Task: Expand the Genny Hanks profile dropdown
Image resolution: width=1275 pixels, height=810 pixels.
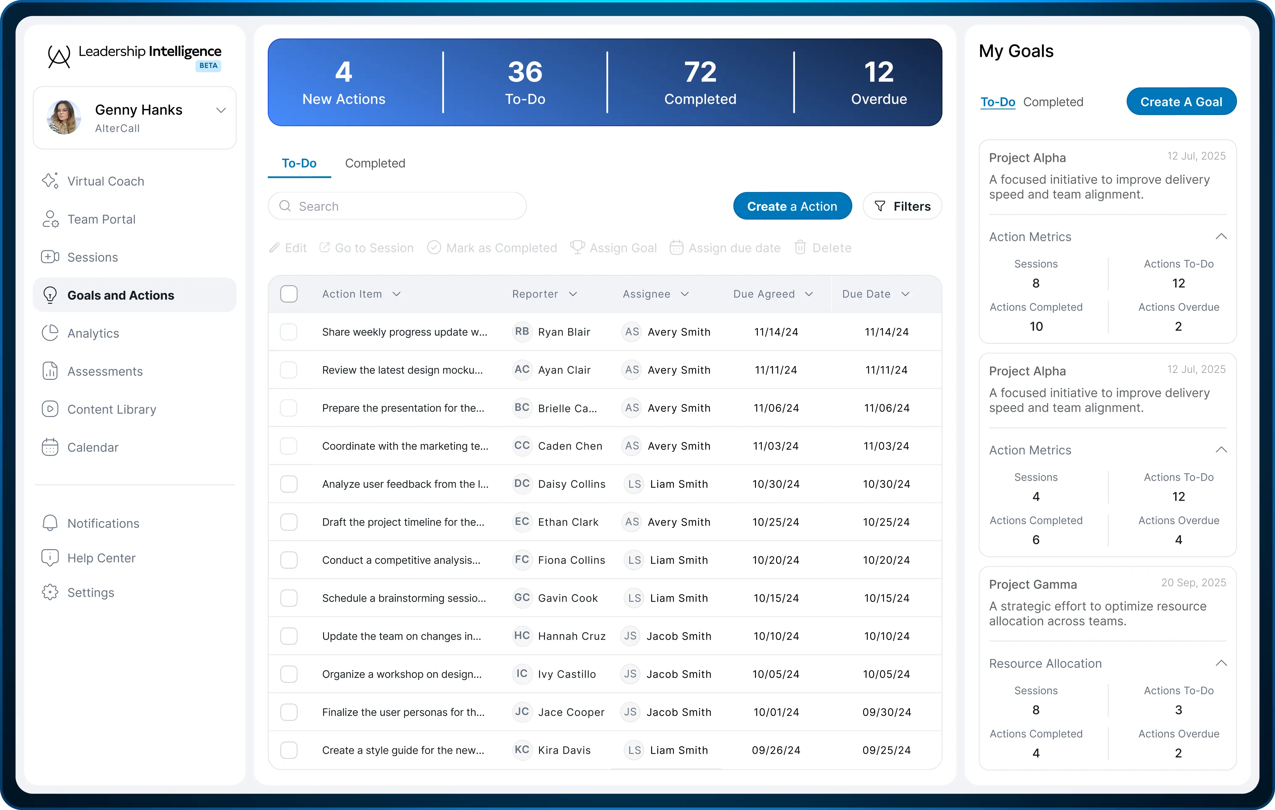Action: (221, 110)
